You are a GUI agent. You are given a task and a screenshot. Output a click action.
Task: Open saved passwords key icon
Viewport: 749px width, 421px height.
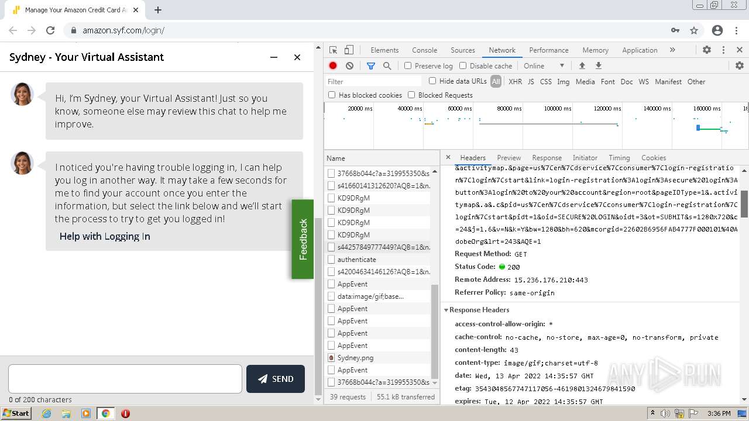675,30
